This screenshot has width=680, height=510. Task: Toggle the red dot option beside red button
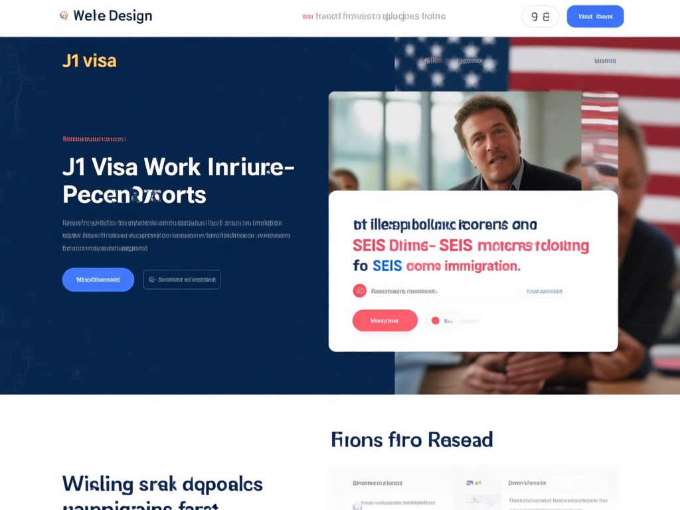(436, 321)
